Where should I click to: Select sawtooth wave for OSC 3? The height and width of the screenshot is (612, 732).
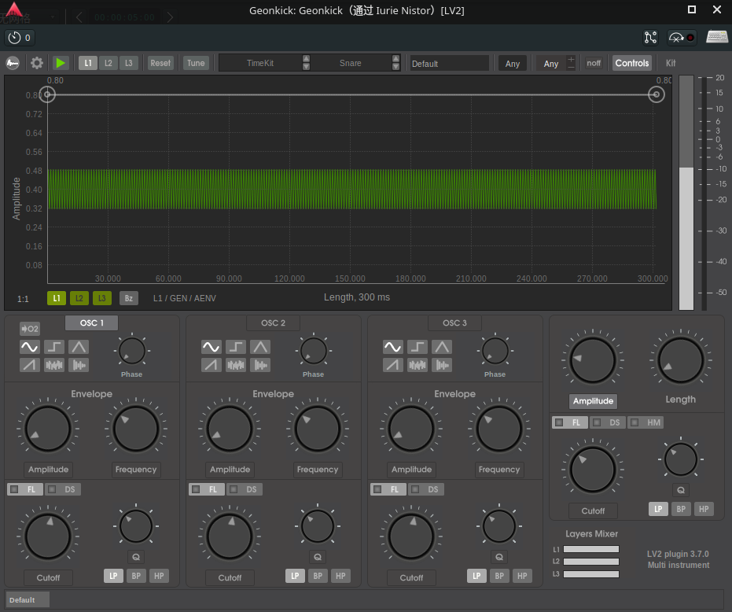click(x=392, y=365)
